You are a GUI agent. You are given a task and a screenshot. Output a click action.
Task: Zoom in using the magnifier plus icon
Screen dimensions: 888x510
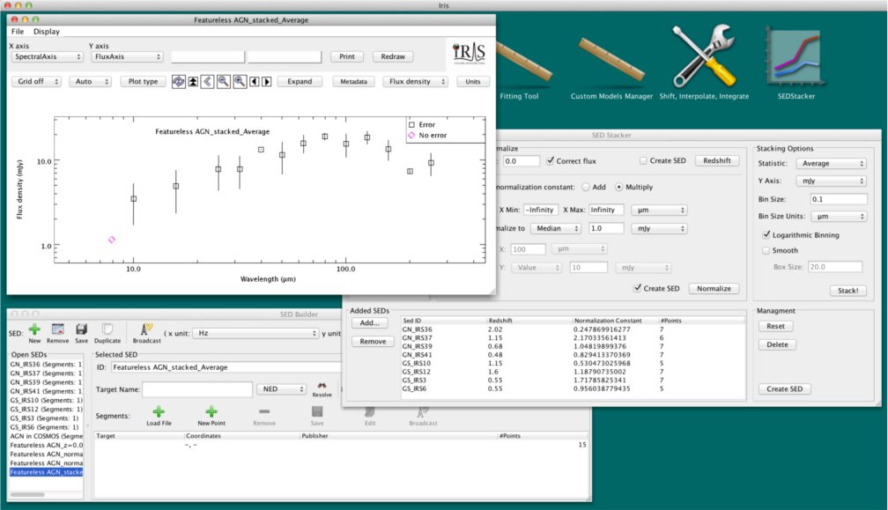click(240, 82)
